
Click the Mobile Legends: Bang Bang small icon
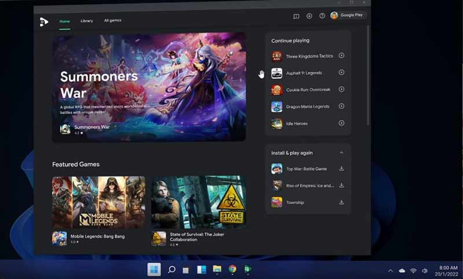(x=60, y=238)
